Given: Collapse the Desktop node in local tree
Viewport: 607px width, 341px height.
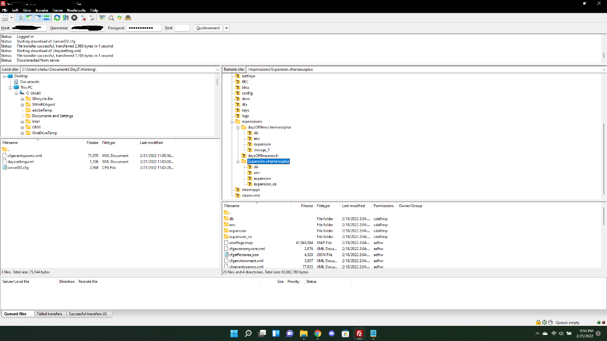Looking at the screenshot, I should [x=4, y=76].
